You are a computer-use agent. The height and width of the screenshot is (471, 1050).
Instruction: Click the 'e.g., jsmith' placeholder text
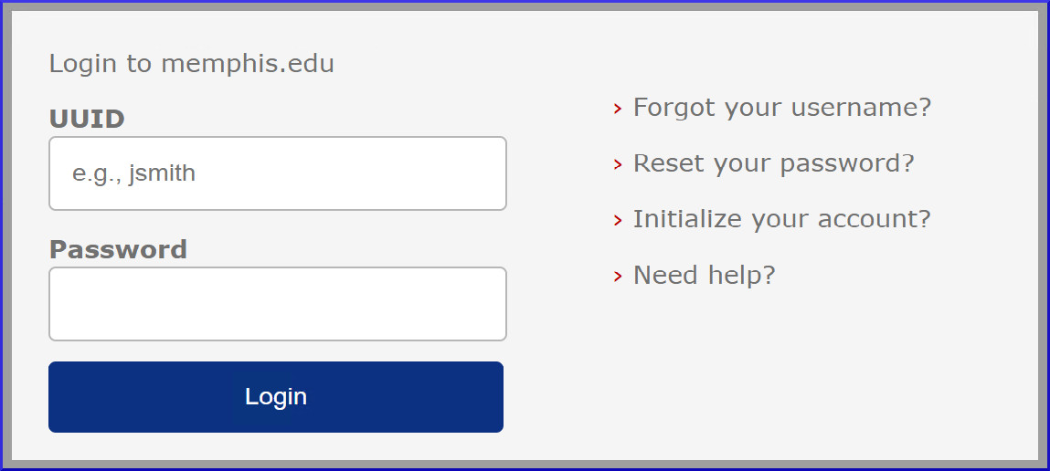point(134,173)
